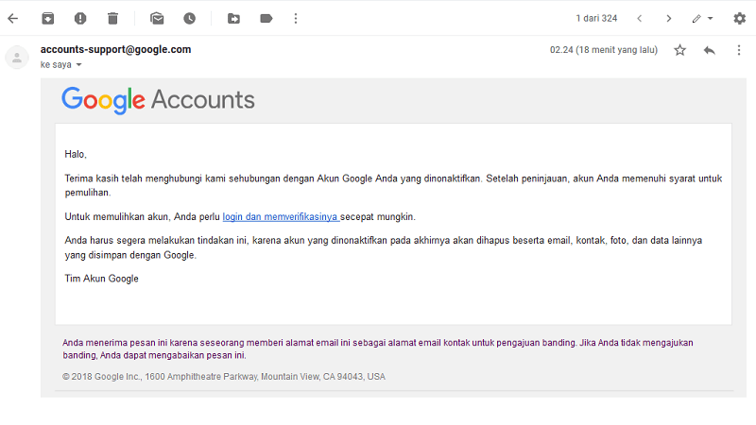Open the settings gear
This screenshot has height=425, width=756.
tap(740, 19)
